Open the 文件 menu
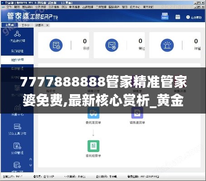 pos(9,7)
